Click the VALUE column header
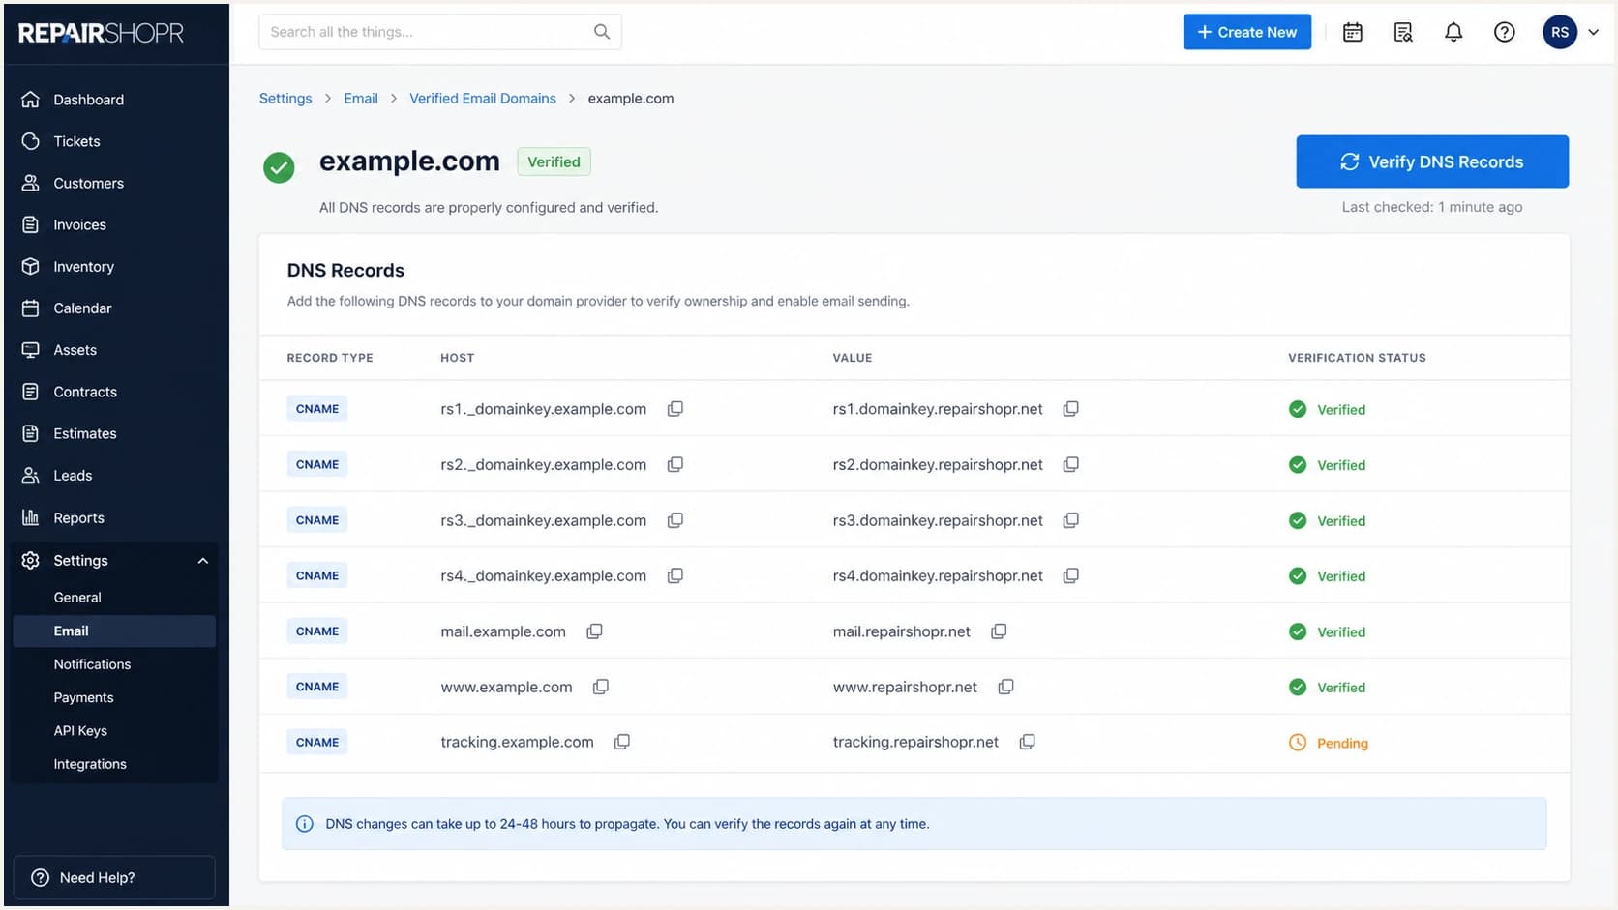The height and width of the screenshot is (910, 1618). coord(853,358)
